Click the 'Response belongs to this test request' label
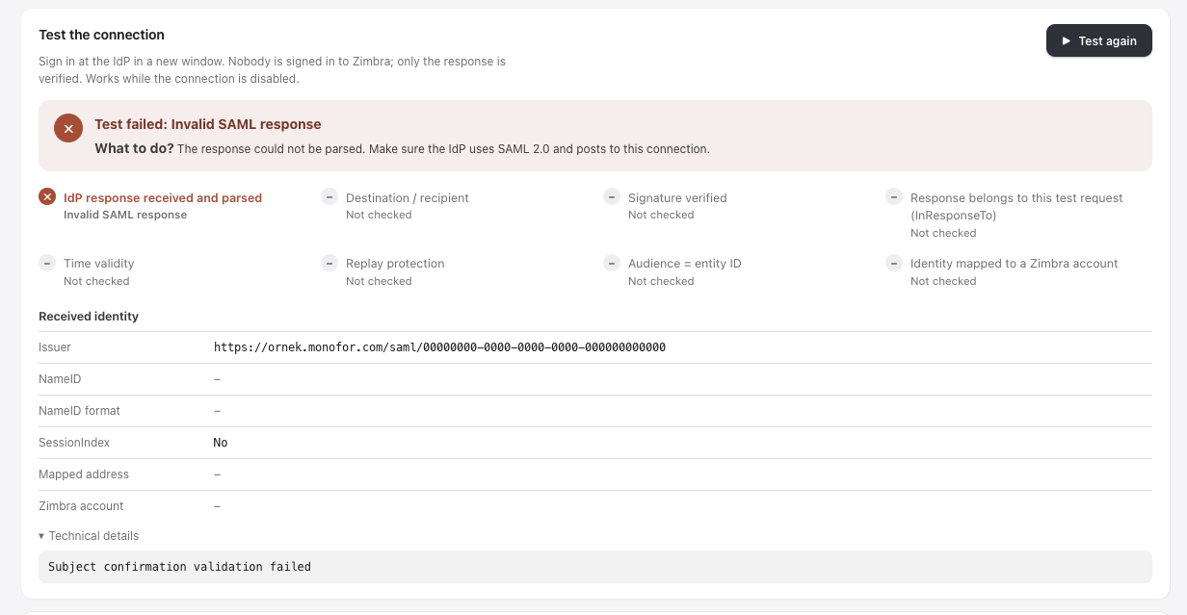Image resolution: width=1187 pixels, height=615 pixels. (x=1016, y=206)
